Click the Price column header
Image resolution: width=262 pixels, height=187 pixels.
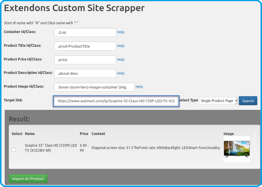coord(84,134)
